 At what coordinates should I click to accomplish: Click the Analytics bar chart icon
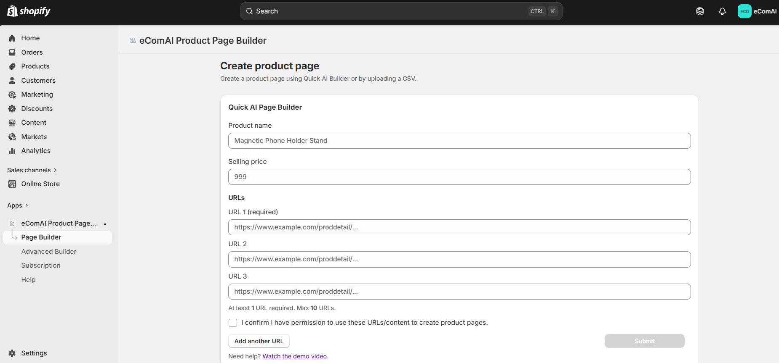click(x=12, y=151)
